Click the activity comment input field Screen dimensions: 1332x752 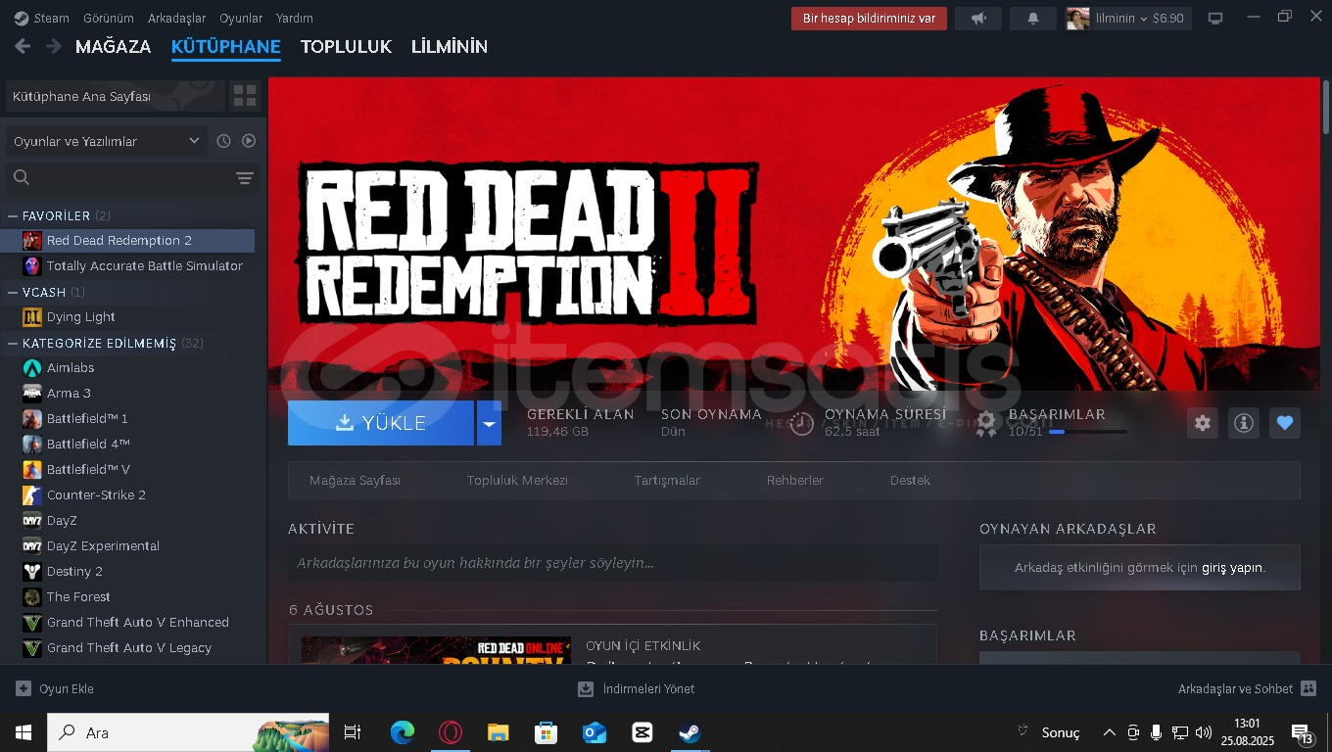[x=613, y=563]
